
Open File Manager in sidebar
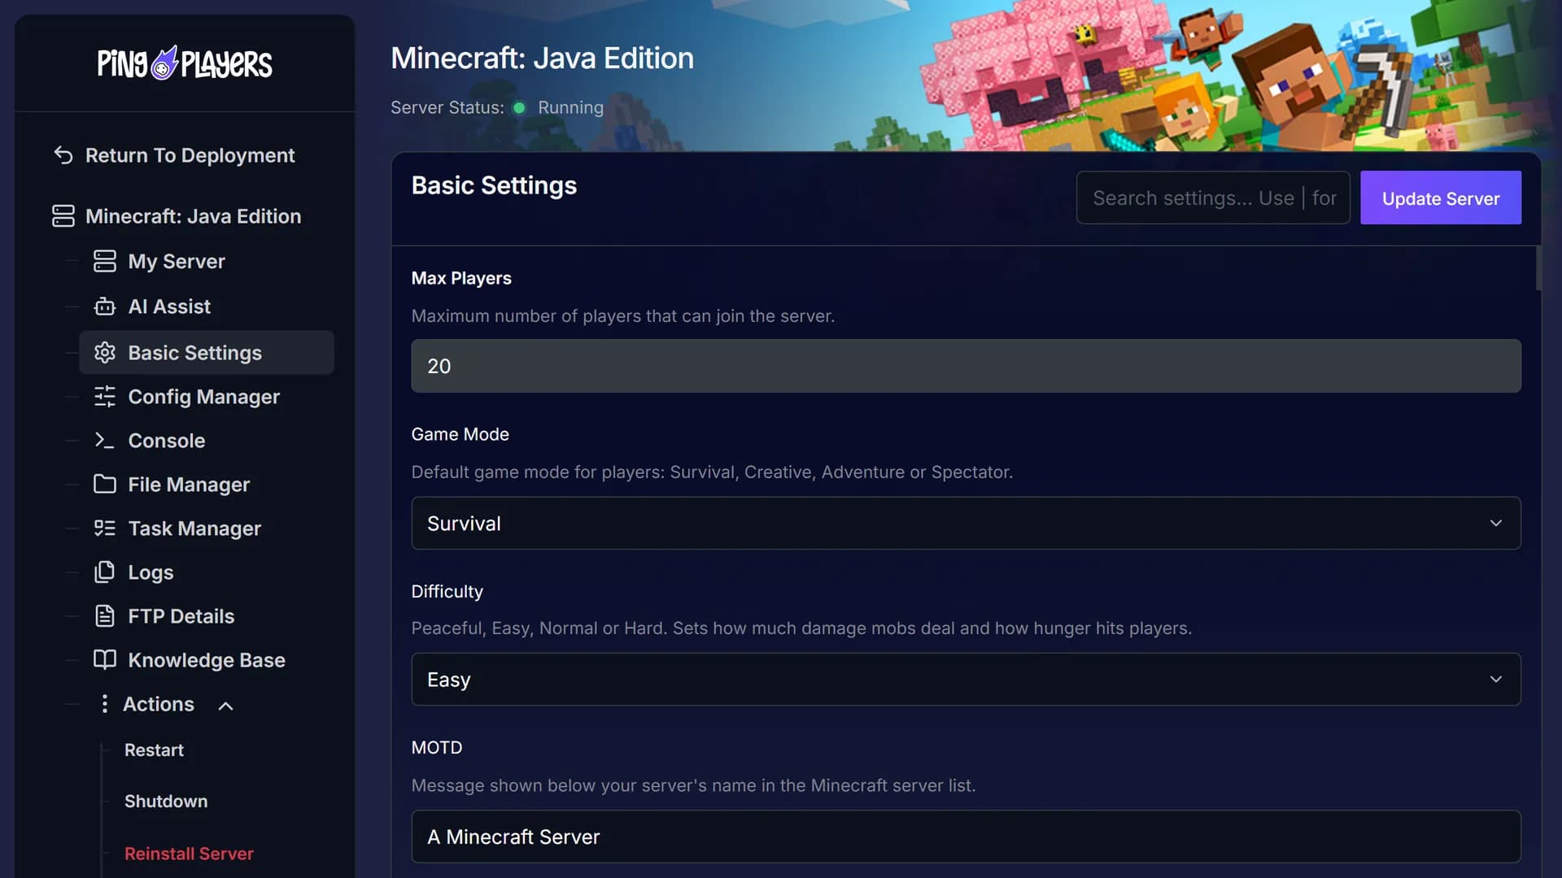tap(189, 484)
